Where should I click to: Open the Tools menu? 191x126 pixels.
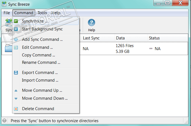42,13
